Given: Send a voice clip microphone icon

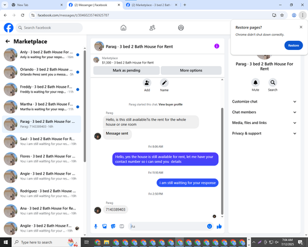Looking at the screenshot, I should pyautogui.click(x=95, y=227).
